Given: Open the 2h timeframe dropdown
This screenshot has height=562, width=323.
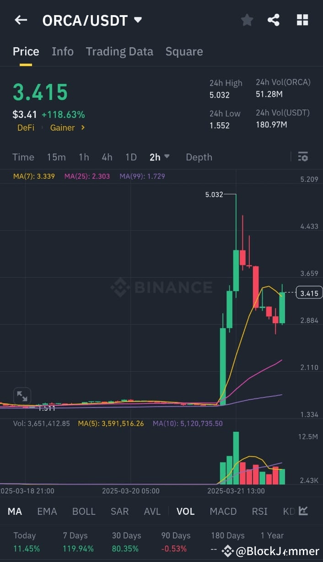Looking at the screenshot, I should 159,157.
